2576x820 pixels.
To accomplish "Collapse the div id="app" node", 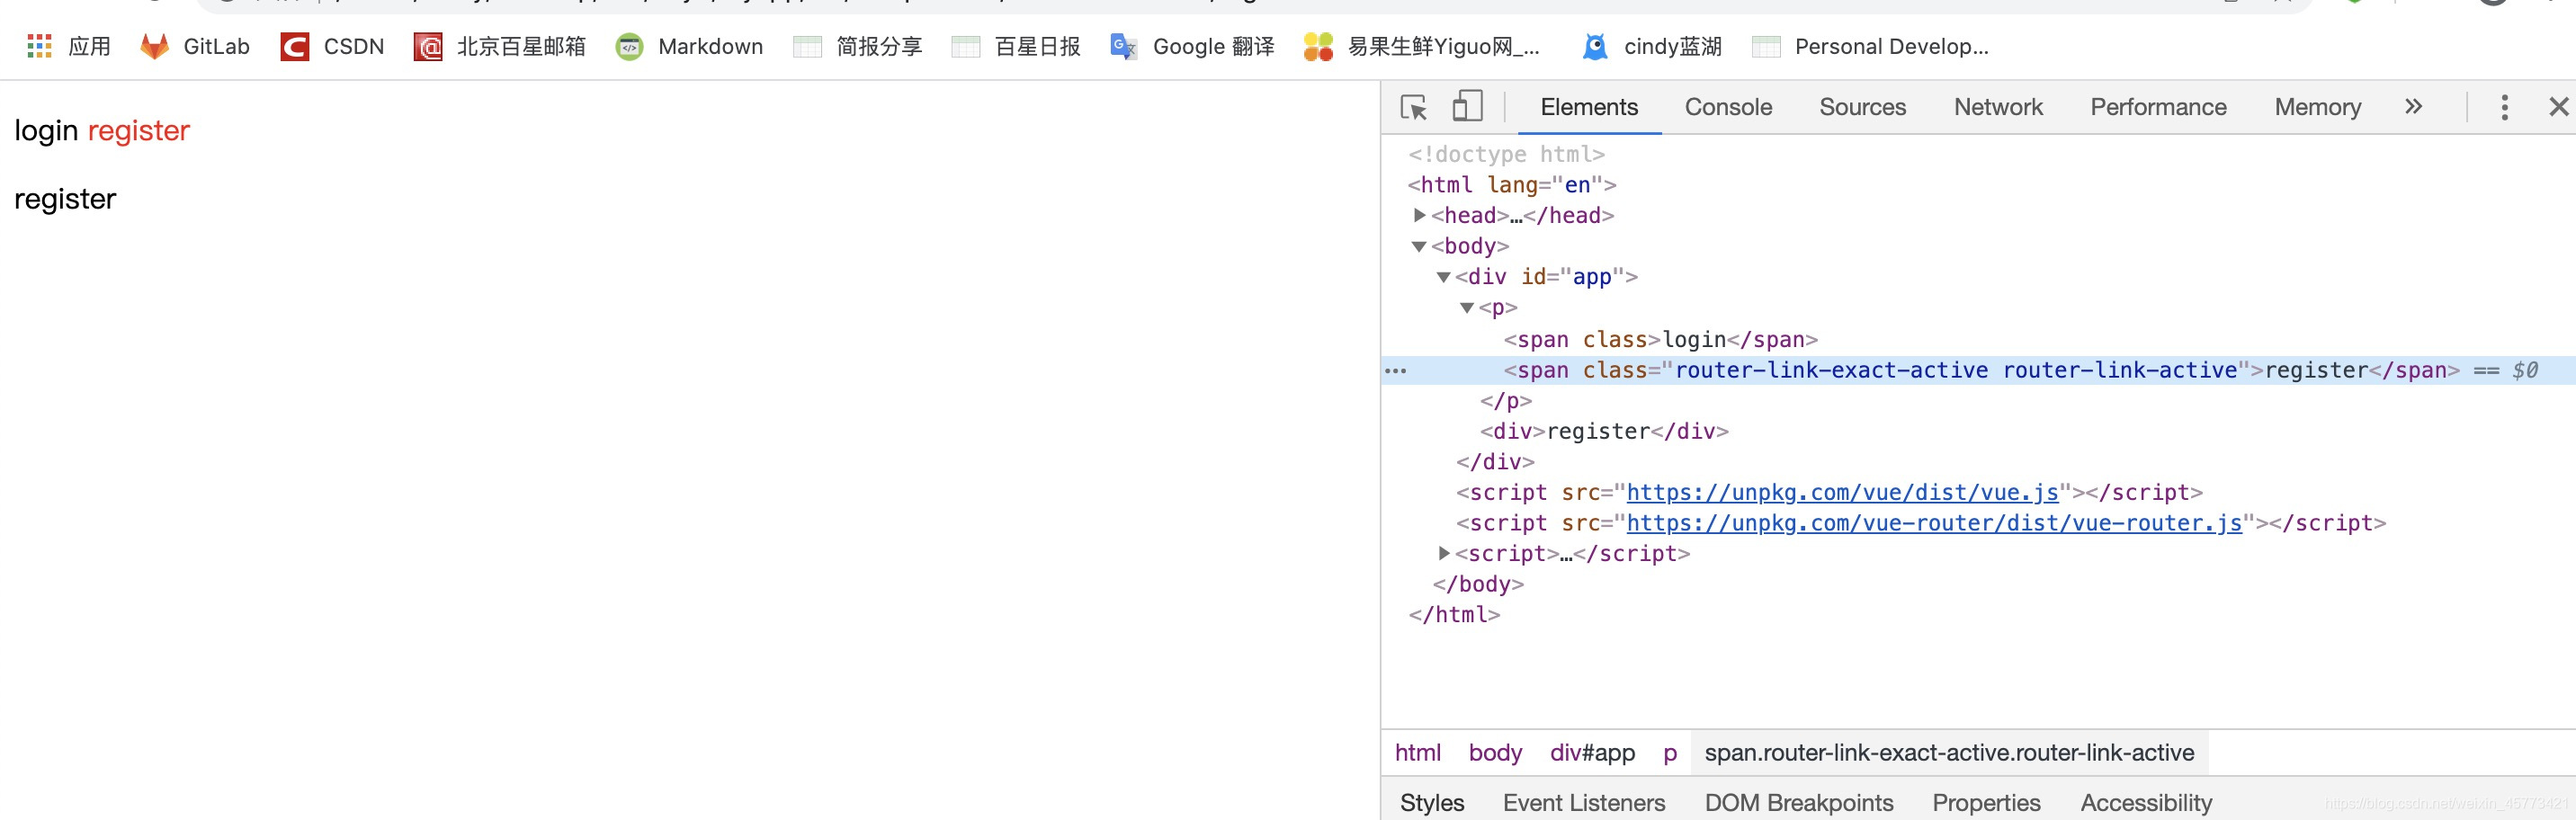I will pos(1443,277).
